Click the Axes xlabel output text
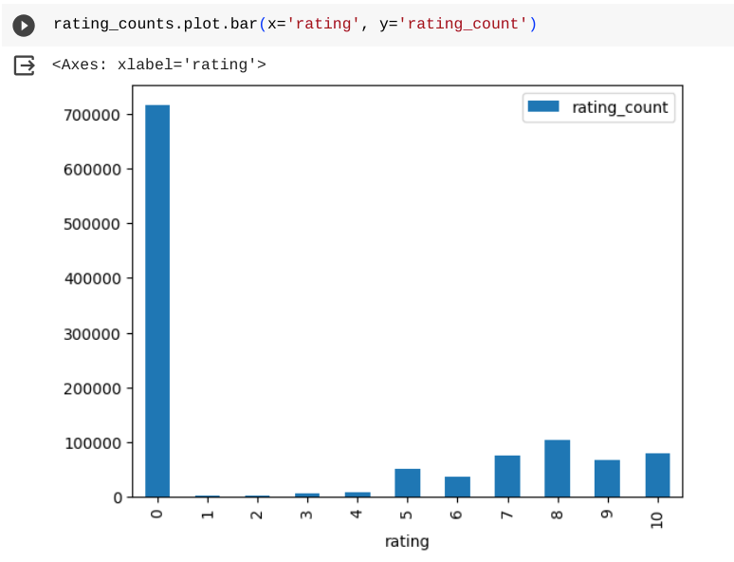Screen dimensions: 734x562 [x=158, y=65]
